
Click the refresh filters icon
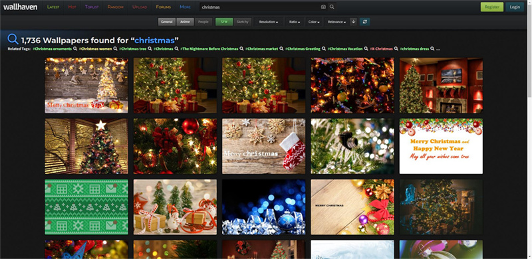[x=364, y=22]
